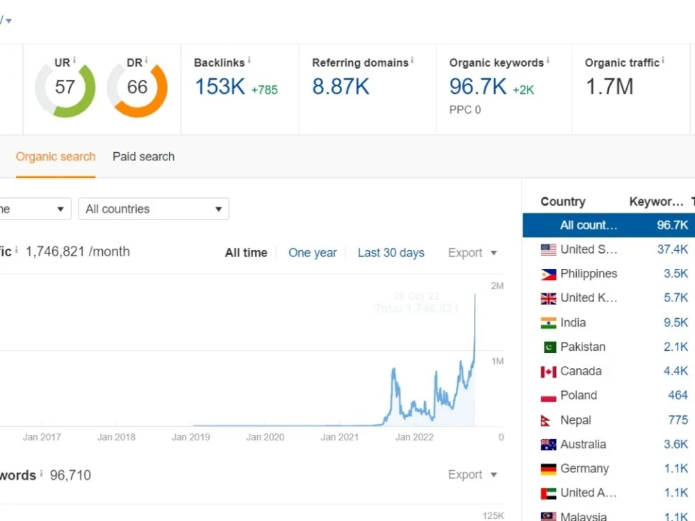Click the organic traffic chart info icon

click(x=17, y=250)
